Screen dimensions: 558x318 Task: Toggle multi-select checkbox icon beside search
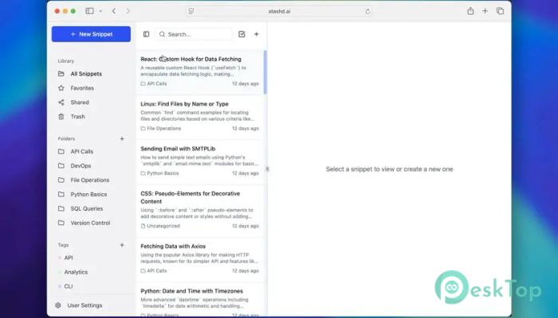pos(242,34)
